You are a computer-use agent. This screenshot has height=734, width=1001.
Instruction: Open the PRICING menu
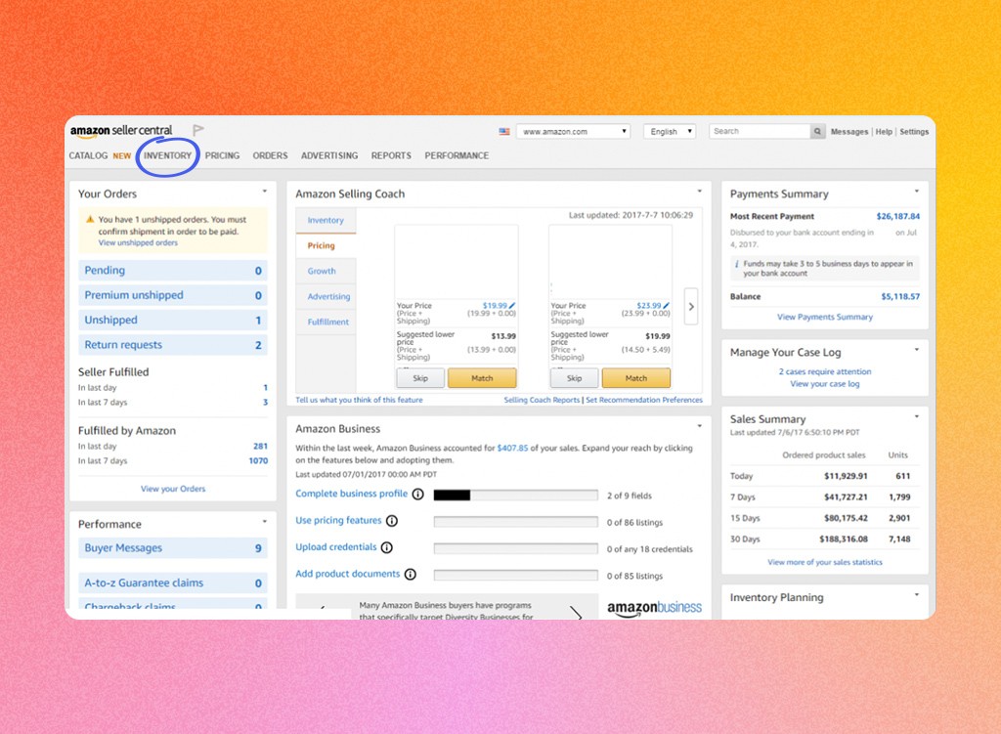[222, 155]
